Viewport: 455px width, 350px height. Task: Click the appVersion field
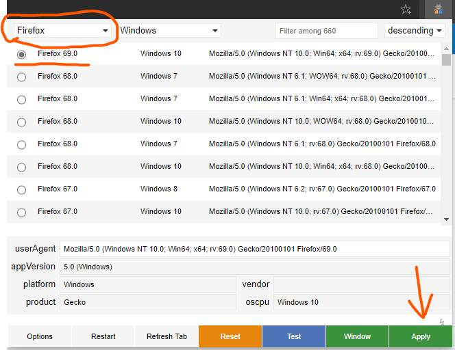pos(255,267)
